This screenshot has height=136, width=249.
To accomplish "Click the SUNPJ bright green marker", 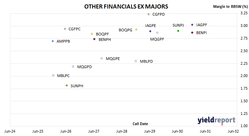I will point(178,31).
